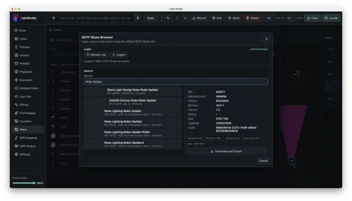352x201 pixels.
Task: Click the undo arrow icon
Action: [x=168, y=18]
